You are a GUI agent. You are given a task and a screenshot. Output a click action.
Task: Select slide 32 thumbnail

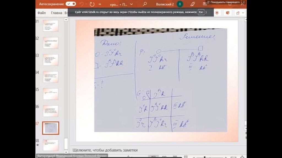click(x=51, y=43)
